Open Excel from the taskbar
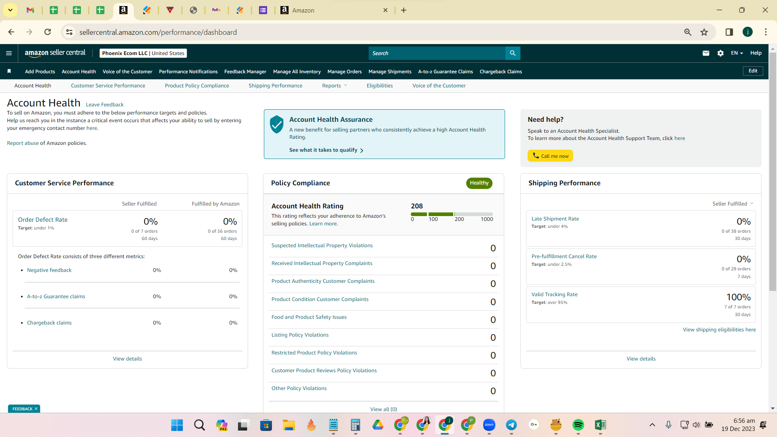The image size is (777, 437). (x=600, y=425)
